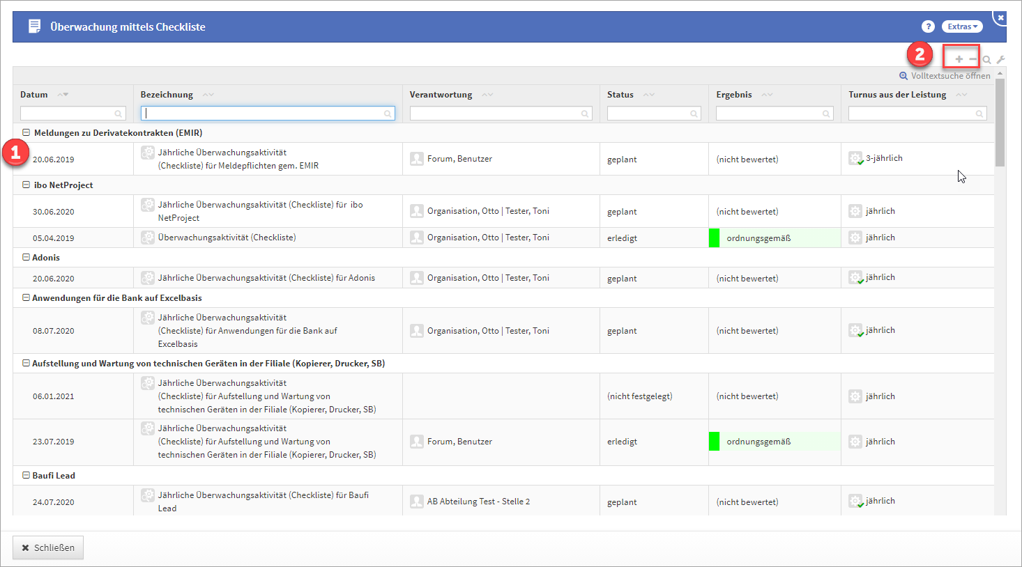Image resolution: width=1022 pixels, height=567 pixels.
Task: Click the help question mark icon
Action: click(x=927, y=26)
